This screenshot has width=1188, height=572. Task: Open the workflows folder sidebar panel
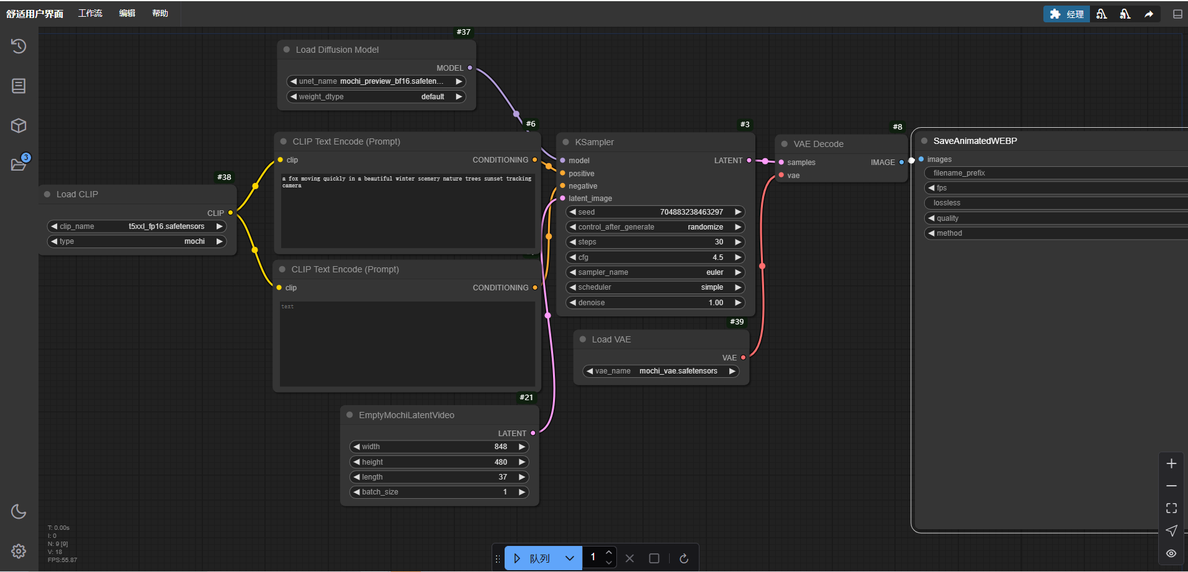19,164
